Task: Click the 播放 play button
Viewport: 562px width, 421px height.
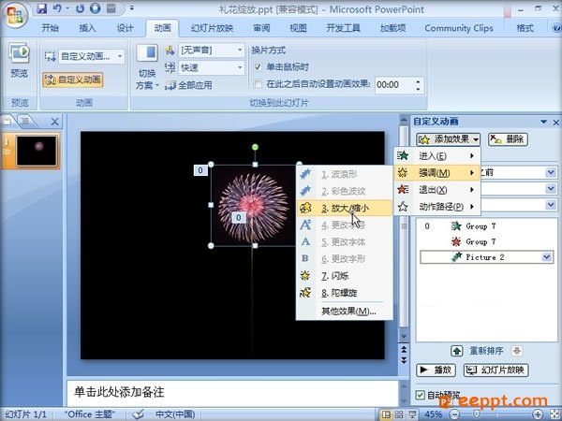Action: click(x=436, y=370)
